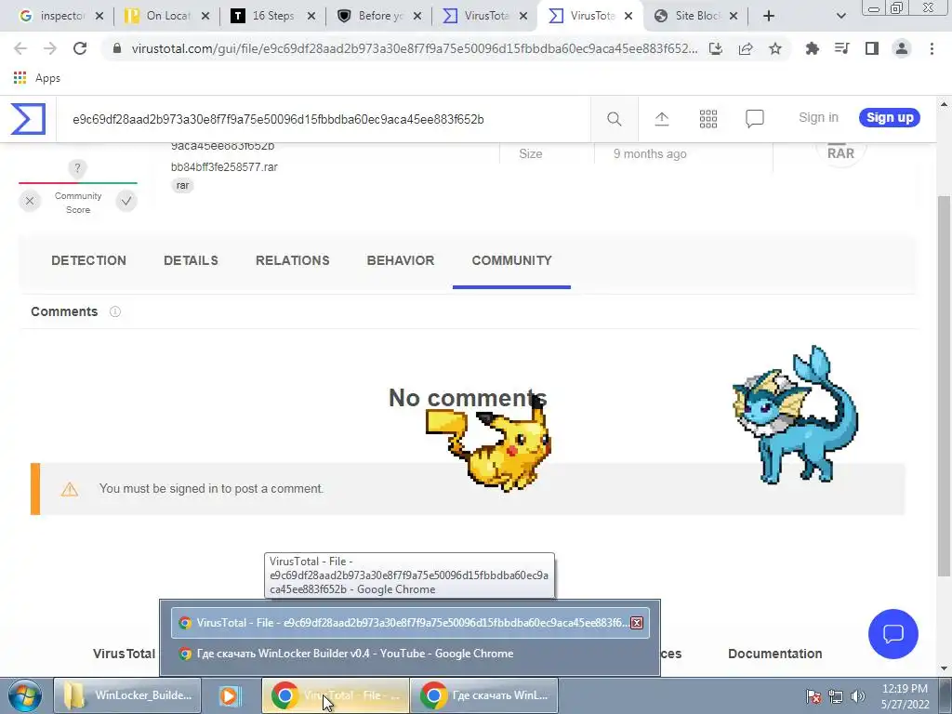Viewport: 952px width, 714px height.
Task: Click the taskbar clock showing 12:19 PM
Action: pos(905,696)
